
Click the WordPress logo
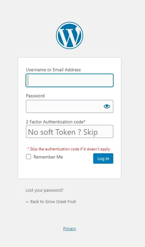tap(70, 35)
